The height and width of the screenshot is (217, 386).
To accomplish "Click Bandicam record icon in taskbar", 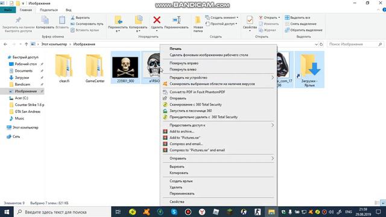I will [x=188, y=212].
